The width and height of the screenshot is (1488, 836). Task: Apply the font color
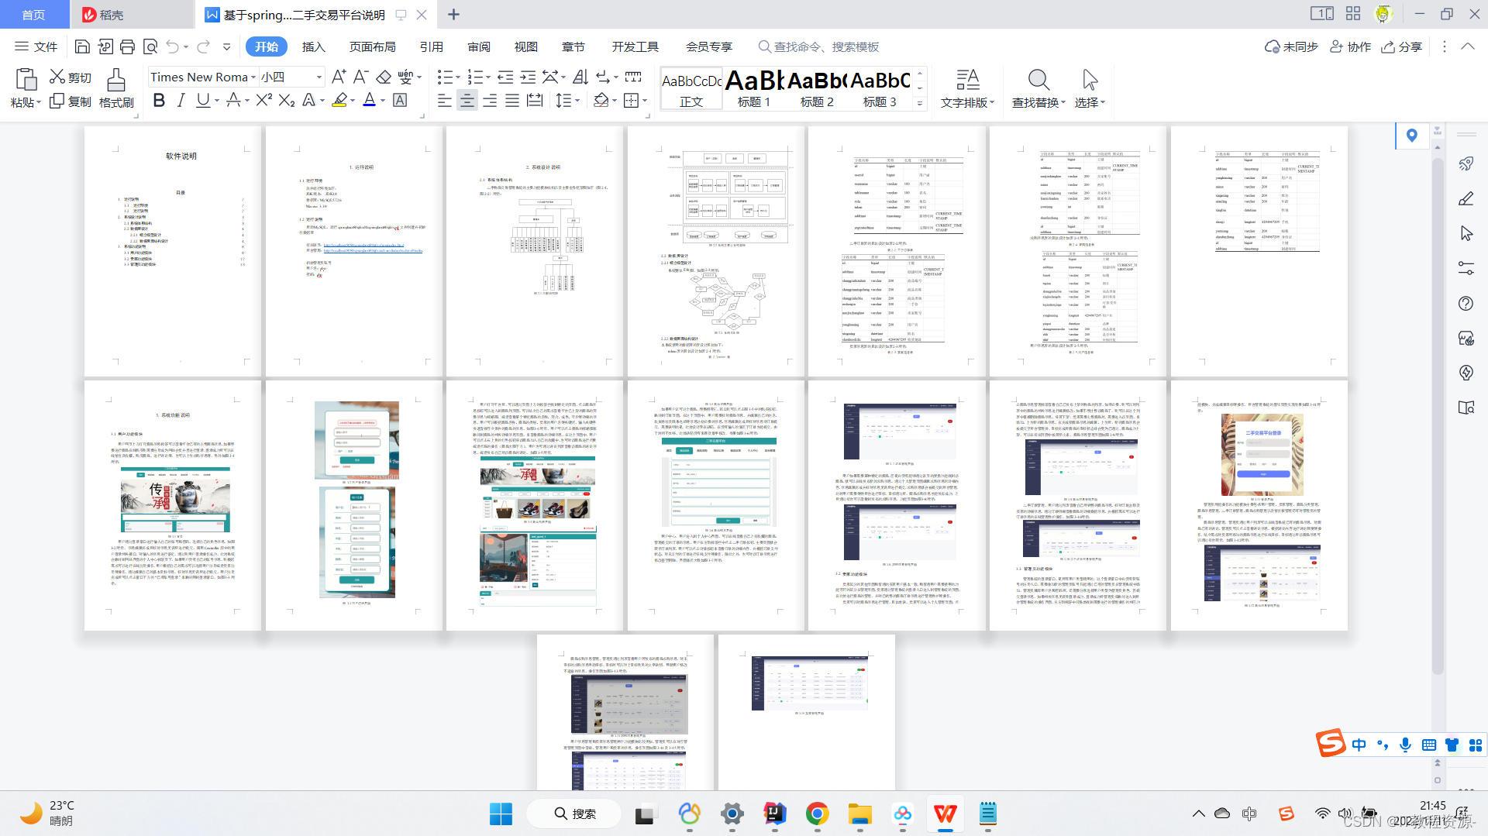click(x=370, y=100)
